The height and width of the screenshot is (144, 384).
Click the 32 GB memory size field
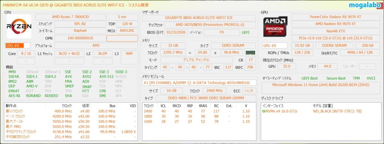[173, 46]
